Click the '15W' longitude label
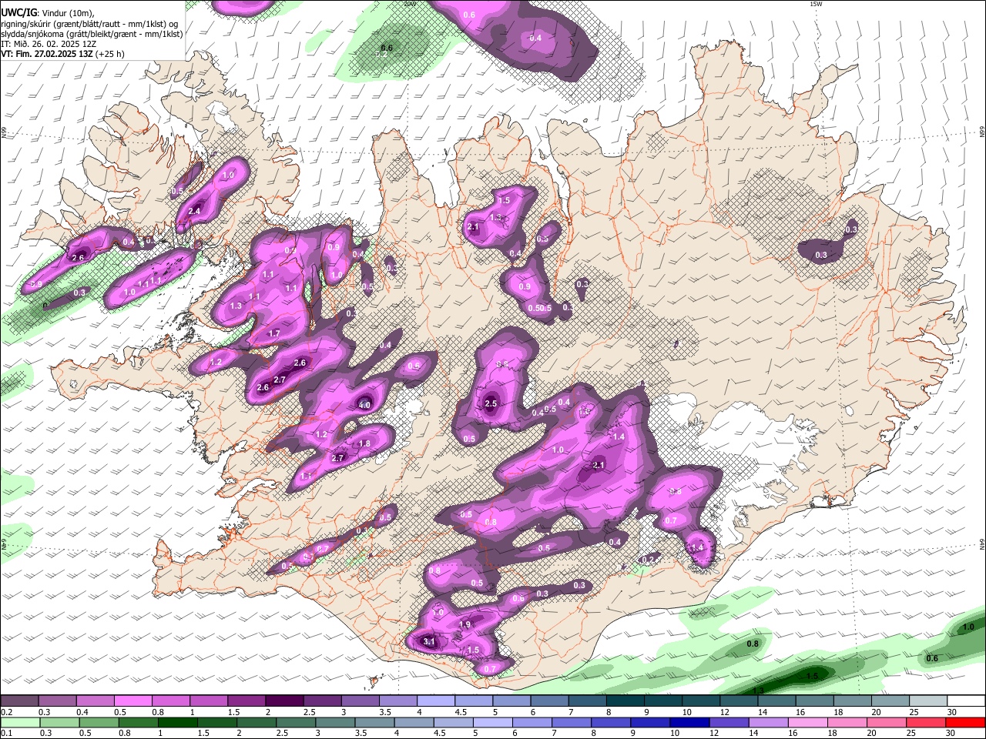986x739 pixels. point(817,4)
